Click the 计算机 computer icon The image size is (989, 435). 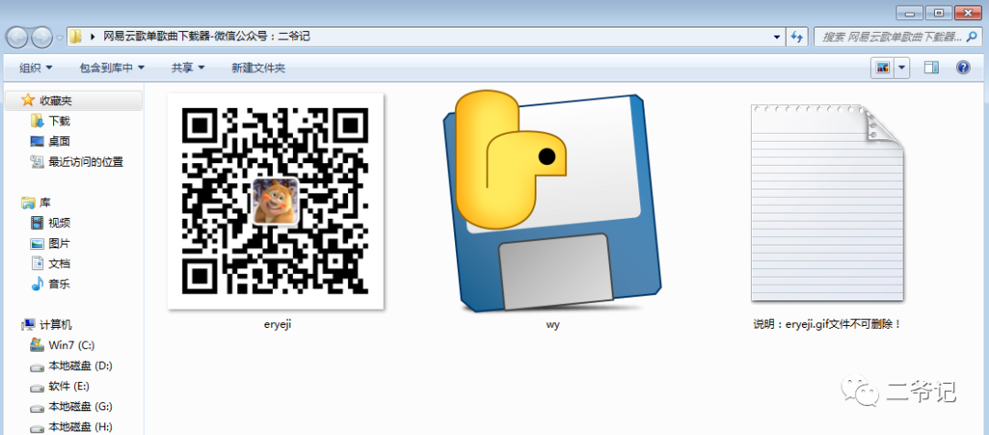click(x=27, y=325)
